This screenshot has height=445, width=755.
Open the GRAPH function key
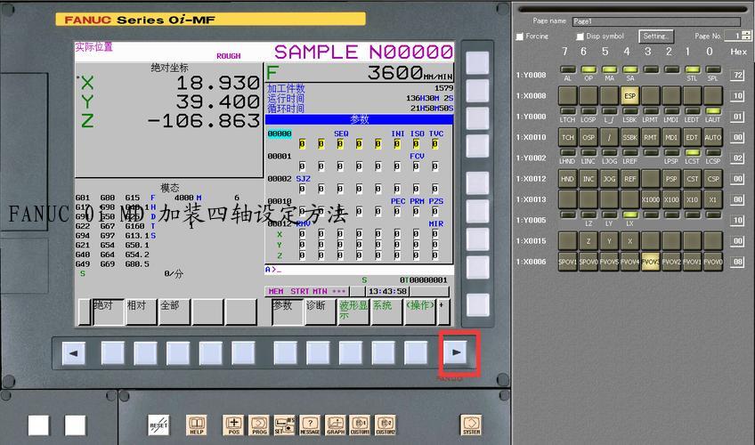point(335,425)
